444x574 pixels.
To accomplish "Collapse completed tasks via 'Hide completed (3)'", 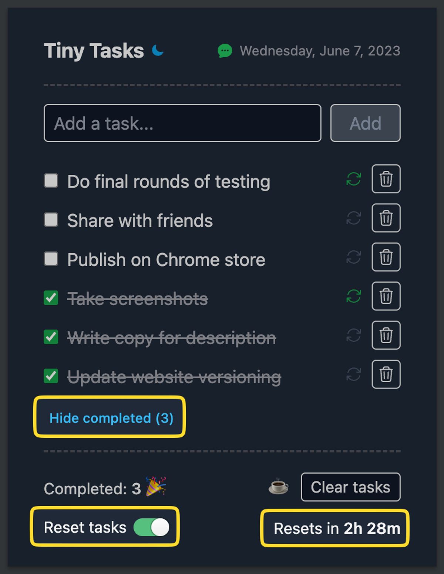I will point(111,418).
